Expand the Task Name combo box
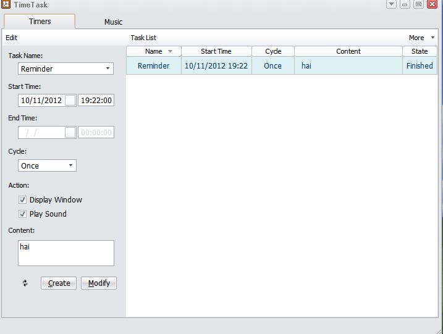 [108, 69]
